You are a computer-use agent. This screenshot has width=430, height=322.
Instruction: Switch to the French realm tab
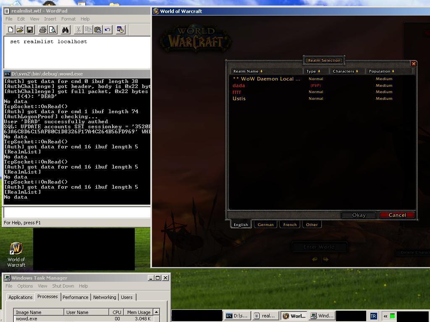pos(290,225)
